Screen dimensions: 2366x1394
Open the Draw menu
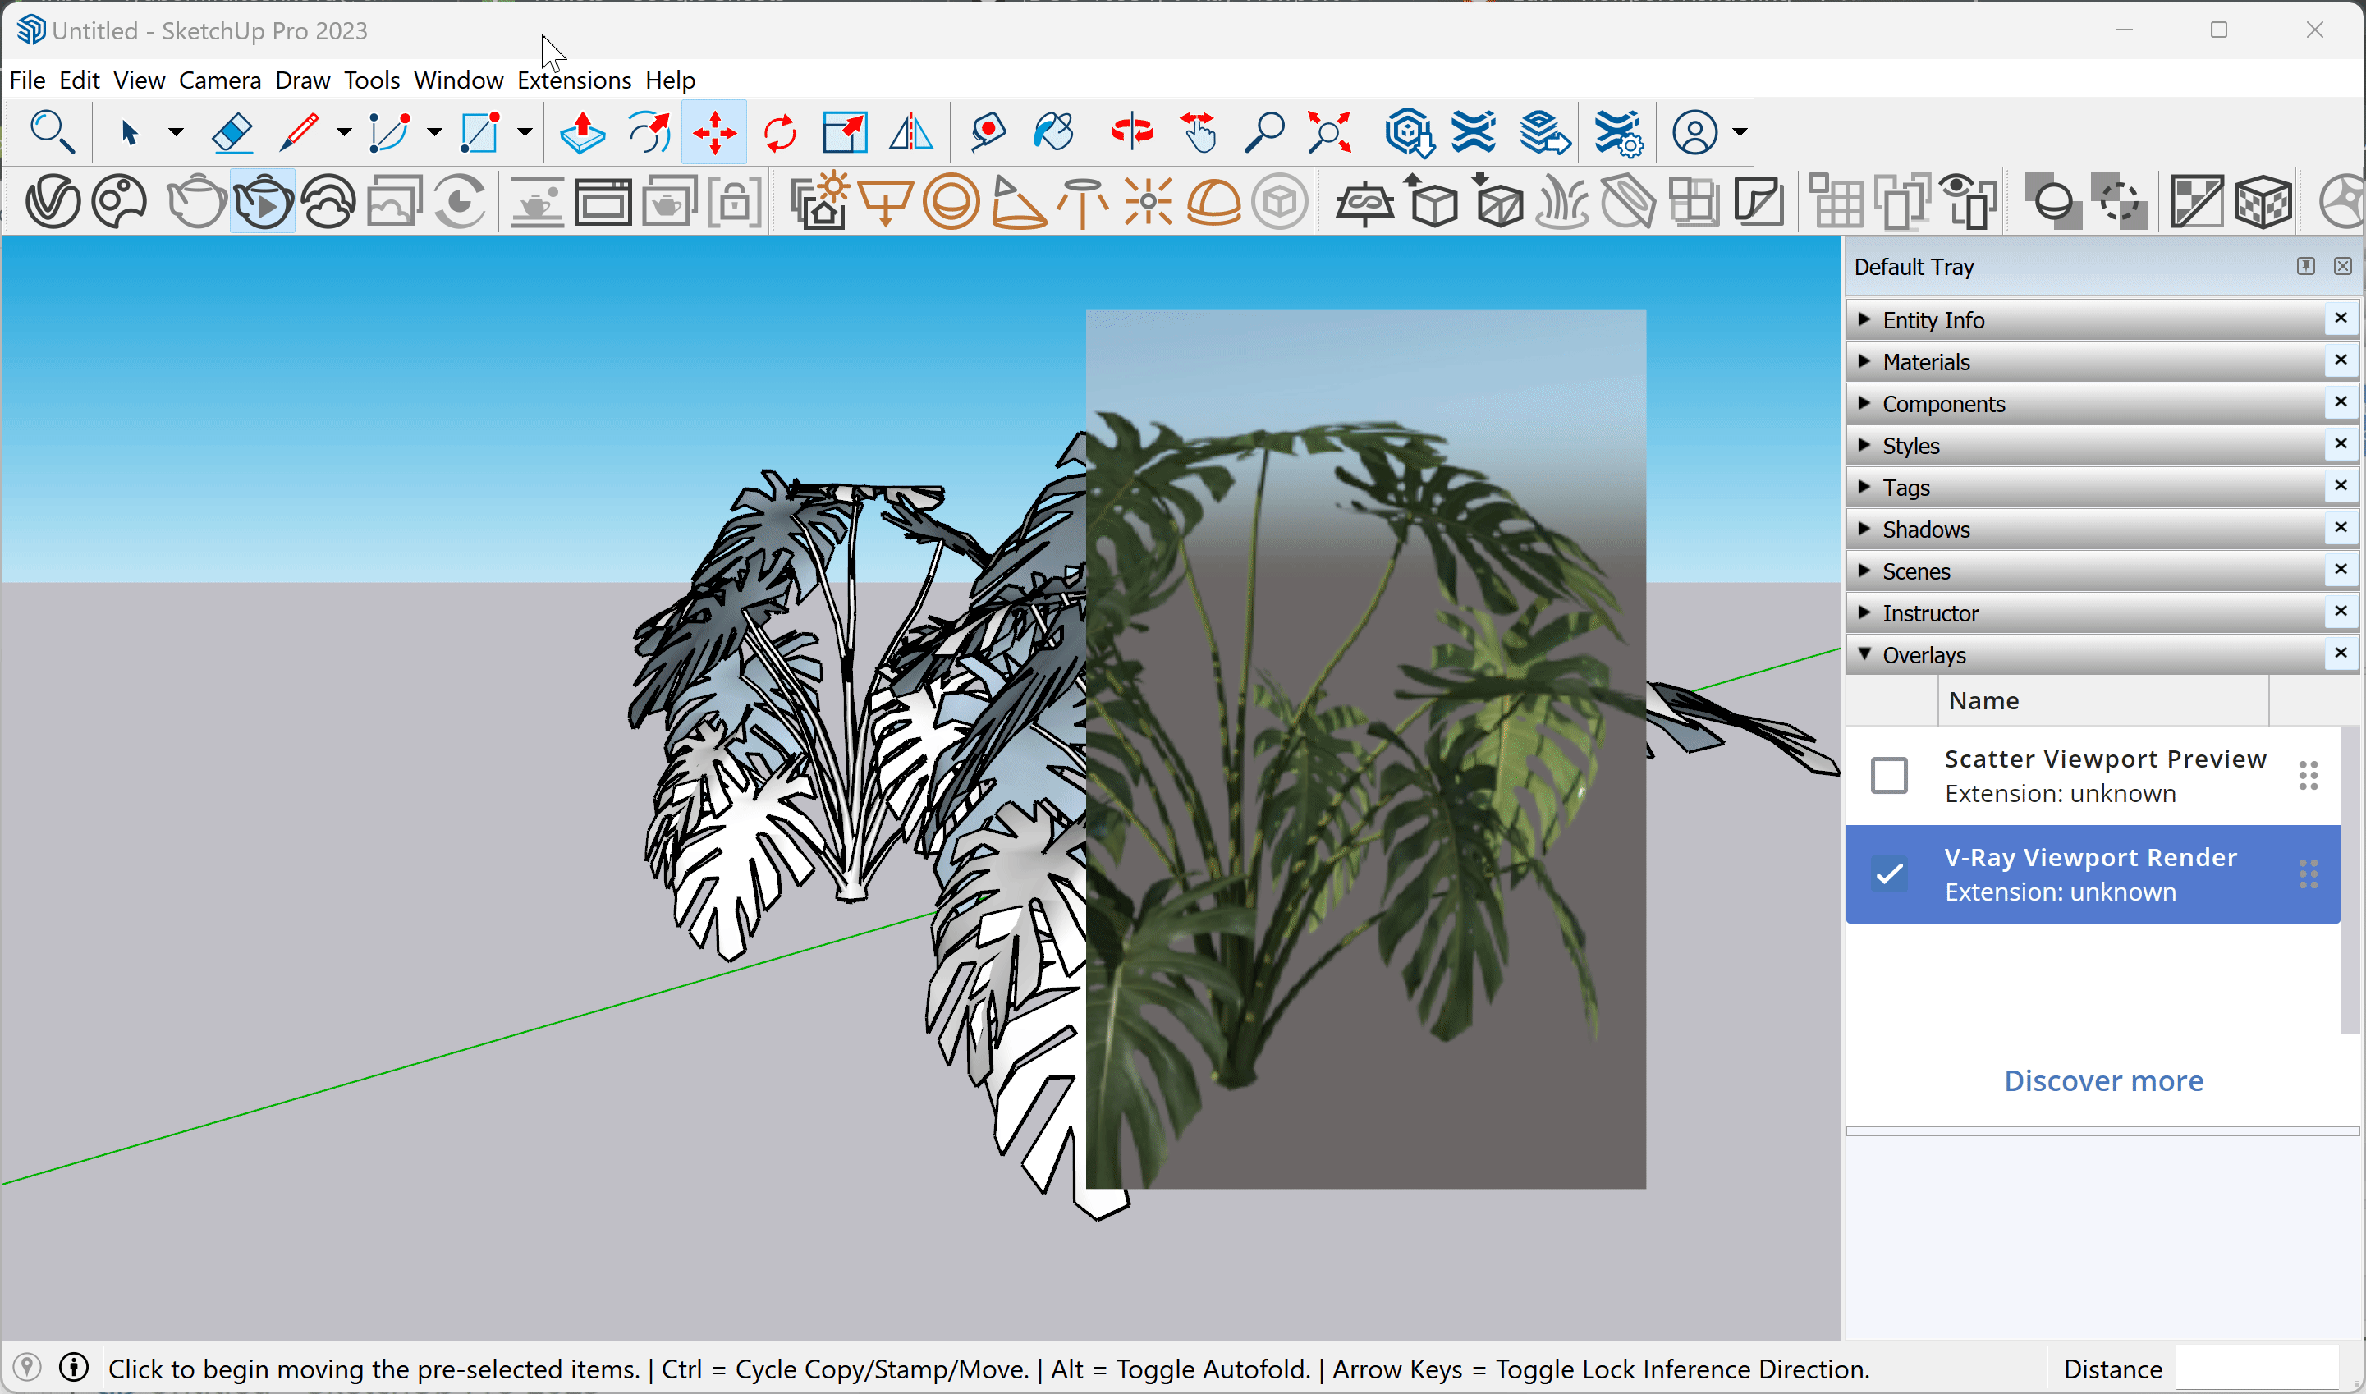click(302, 80)
